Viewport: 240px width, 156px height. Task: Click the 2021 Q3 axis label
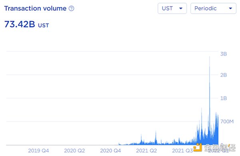(182, 151)
